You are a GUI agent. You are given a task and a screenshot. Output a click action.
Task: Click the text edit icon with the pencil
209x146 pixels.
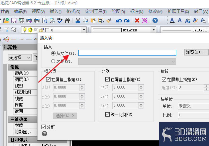pyautogui.click(x=195, y=20)
